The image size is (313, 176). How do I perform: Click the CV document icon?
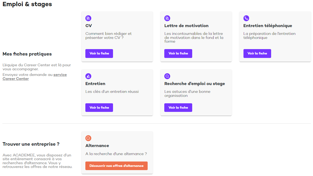[x=88, y=18]
